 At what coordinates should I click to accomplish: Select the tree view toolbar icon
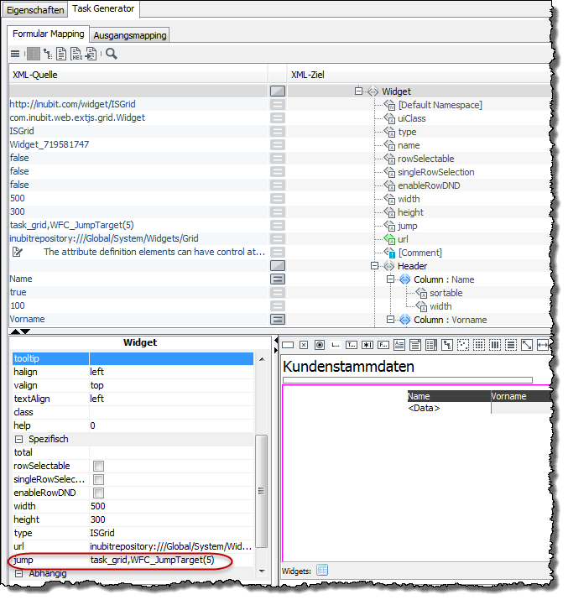click(47, 54)
